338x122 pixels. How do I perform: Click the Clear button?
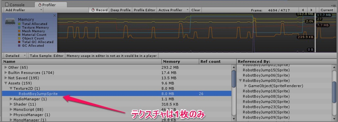pyautogui.click(x=196, y=10)
